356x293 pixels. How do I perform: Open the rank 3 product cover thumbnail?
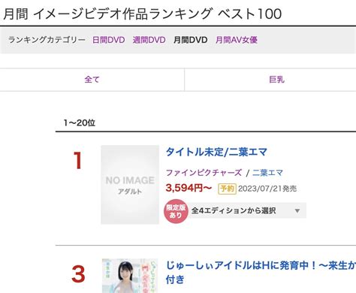click(x=130, y=276)
